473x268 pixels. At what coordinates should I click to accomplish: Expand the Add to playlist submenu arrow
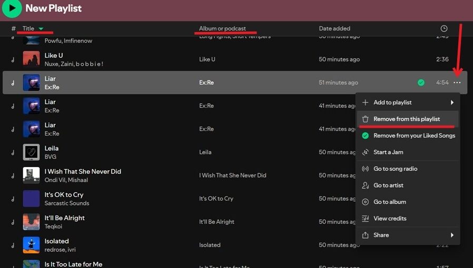[452, 102]
